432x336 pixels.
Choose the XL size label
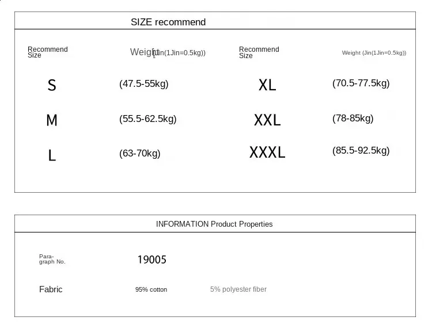[x=267, y=85]
